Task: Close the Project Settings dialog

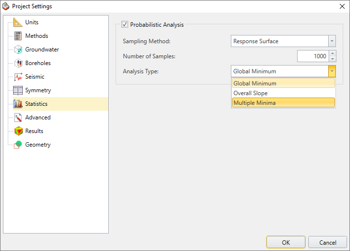Action: (342, 6)
